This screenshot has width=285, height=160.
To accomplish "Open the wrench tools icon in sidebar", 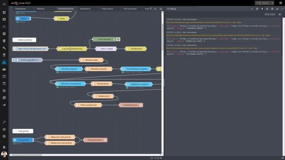I will (x=4, y=48).
